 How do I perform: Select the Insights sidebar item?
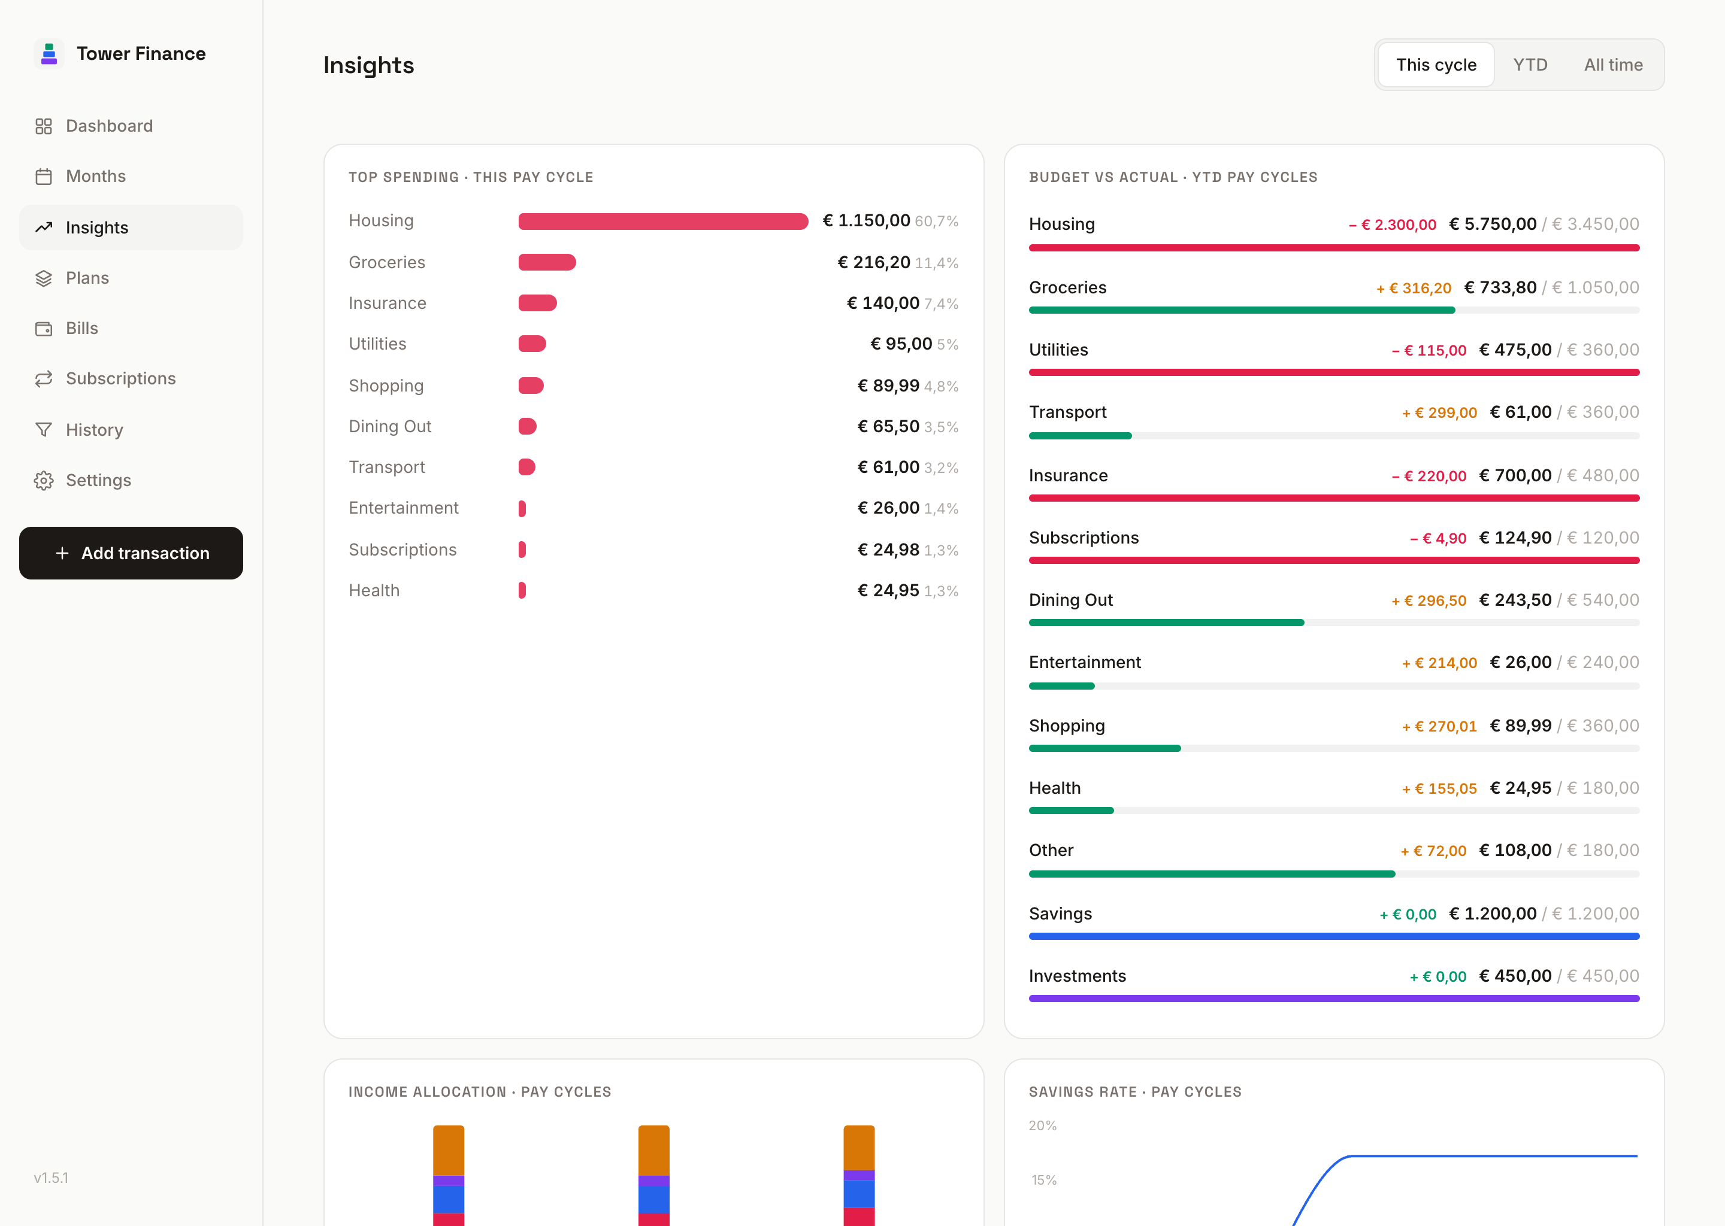click(x=131, y=227)
